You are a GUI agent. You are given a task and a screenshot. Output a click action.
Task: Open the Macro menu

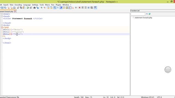(x=47, y=5)
